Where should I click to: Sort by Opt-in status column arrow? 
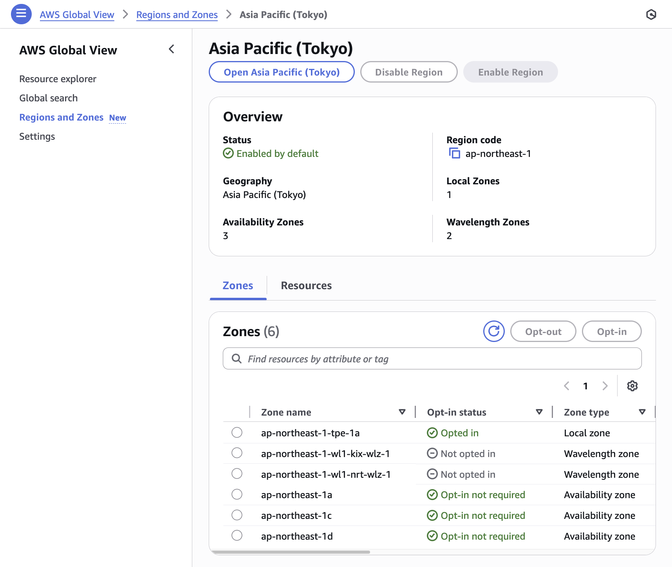point(539,412)
